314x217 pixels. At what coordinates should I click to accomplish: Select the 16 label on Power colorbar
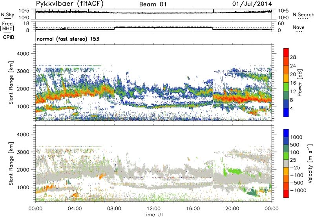click(293, 83)
